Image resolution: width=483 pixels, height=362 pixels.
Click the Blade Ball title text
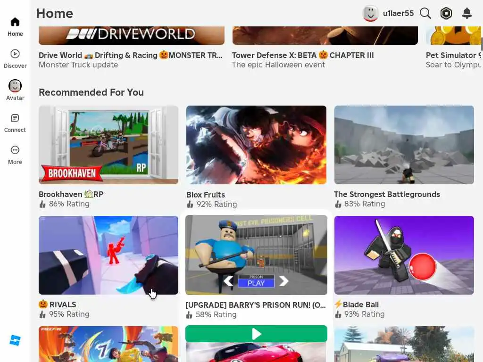[361, 304]
